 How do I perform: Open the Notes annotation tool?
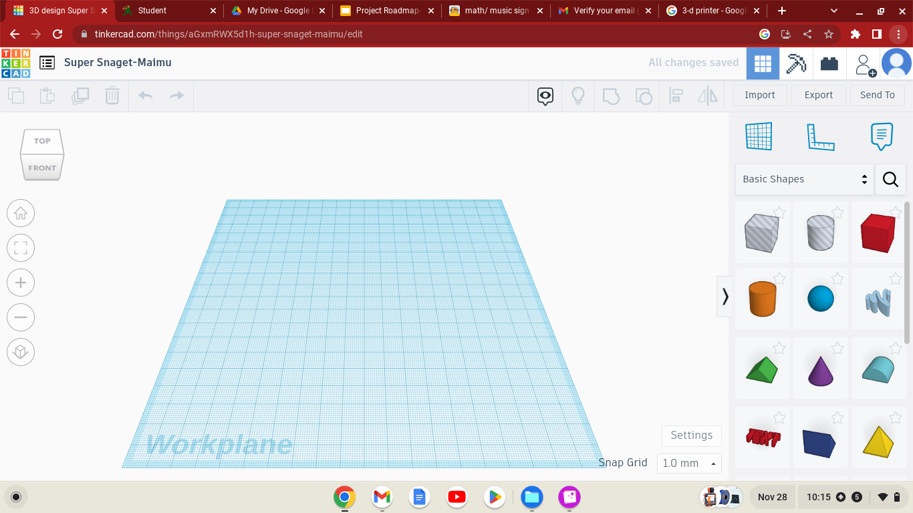[882, 136]
